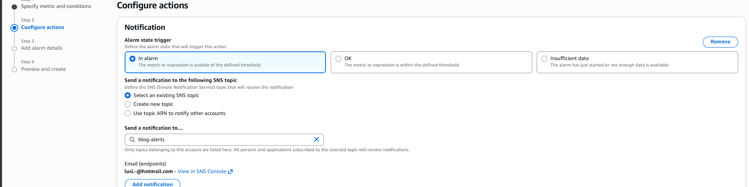Click the 'Only topics belonging to this account' hint text
Viewport: 749px width, 187px height.
pyautogui.click(x=267, y=150)
